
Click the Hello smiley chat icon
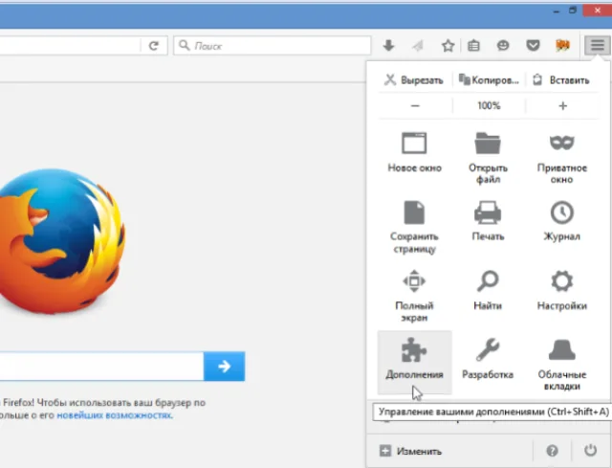coord(503,46)
